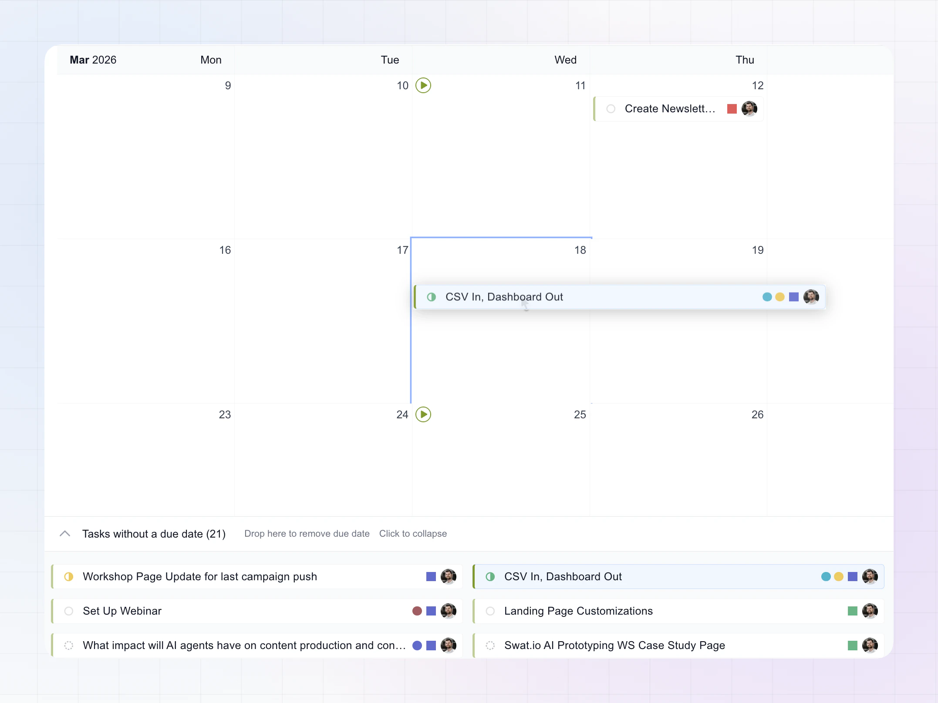Click the teal label dot on CSV In card

[x=767, y=297]
